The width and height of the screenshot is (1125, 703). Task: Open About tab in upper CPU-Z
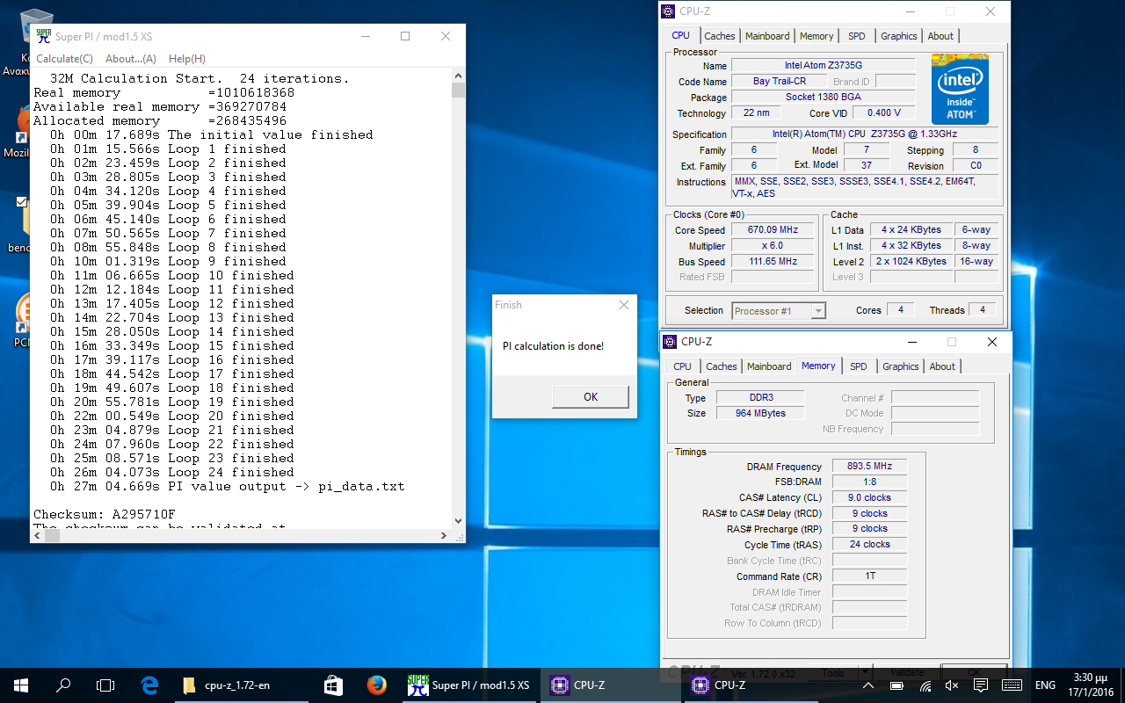[940, 36]
